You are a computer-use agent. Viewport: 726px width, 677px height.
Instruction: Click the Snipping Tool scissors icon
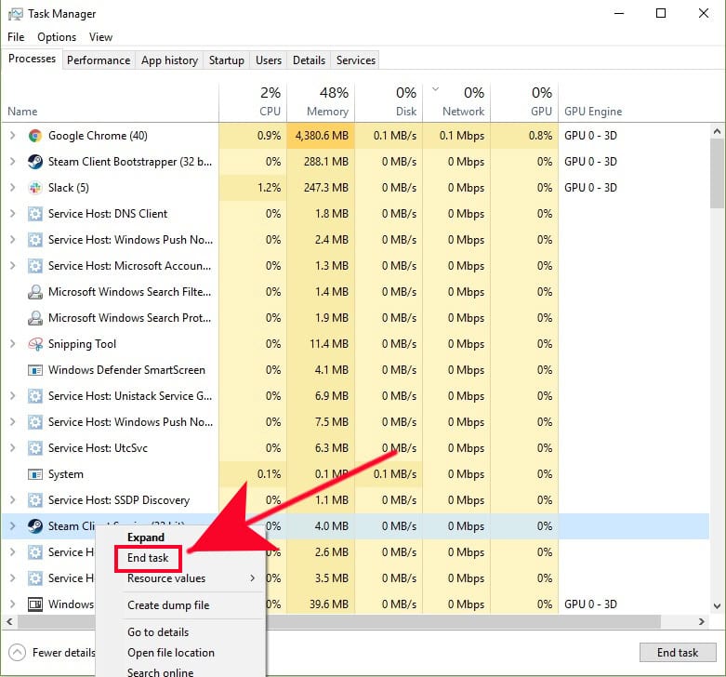[34, 343]
